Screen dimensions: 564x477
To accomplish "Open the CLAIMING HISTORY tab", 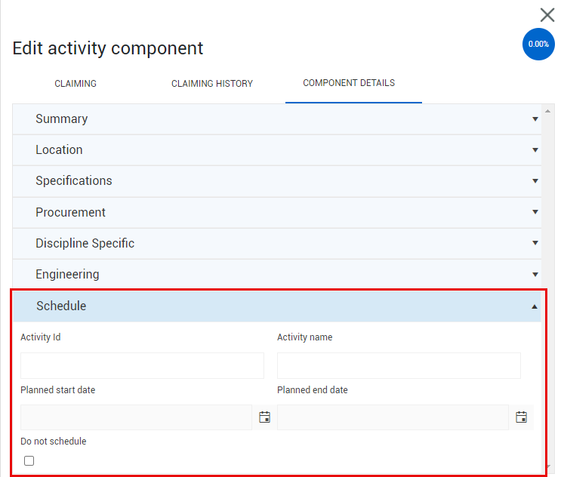I will [x=212, y=84].
